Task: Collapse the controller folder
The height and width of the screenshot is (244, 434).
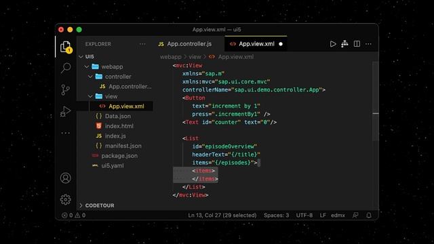Action: coord(90,77)
